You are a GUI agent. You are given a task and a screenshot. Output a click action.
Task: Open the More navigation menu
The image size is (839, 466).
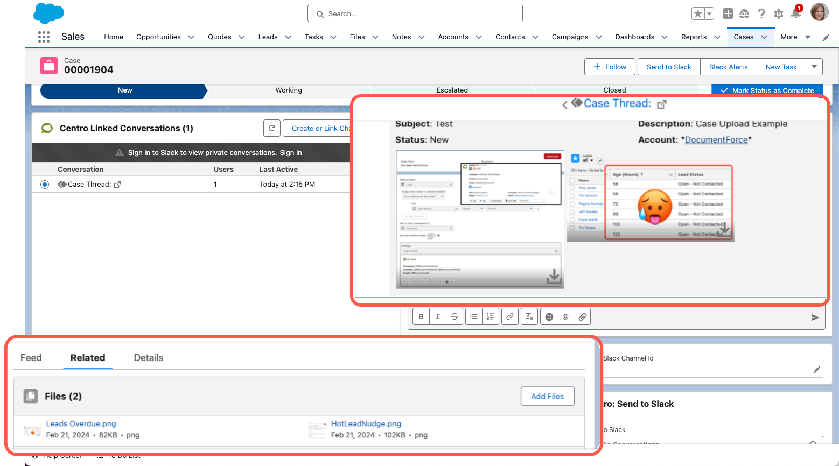[x=795, y=37]
